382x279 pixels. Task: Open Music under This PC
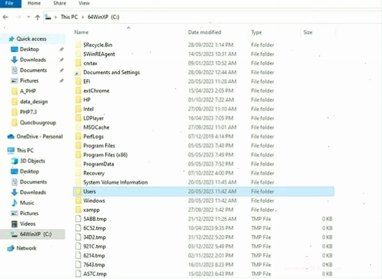pyautogui.click(x=27, y=203)
